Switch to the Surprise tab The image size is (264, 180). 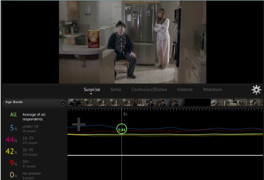coord(92,89)
